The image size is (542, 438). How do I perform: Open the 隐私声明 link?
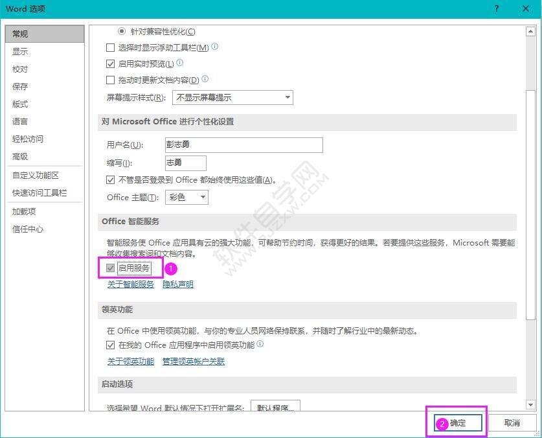pos(177,284)
